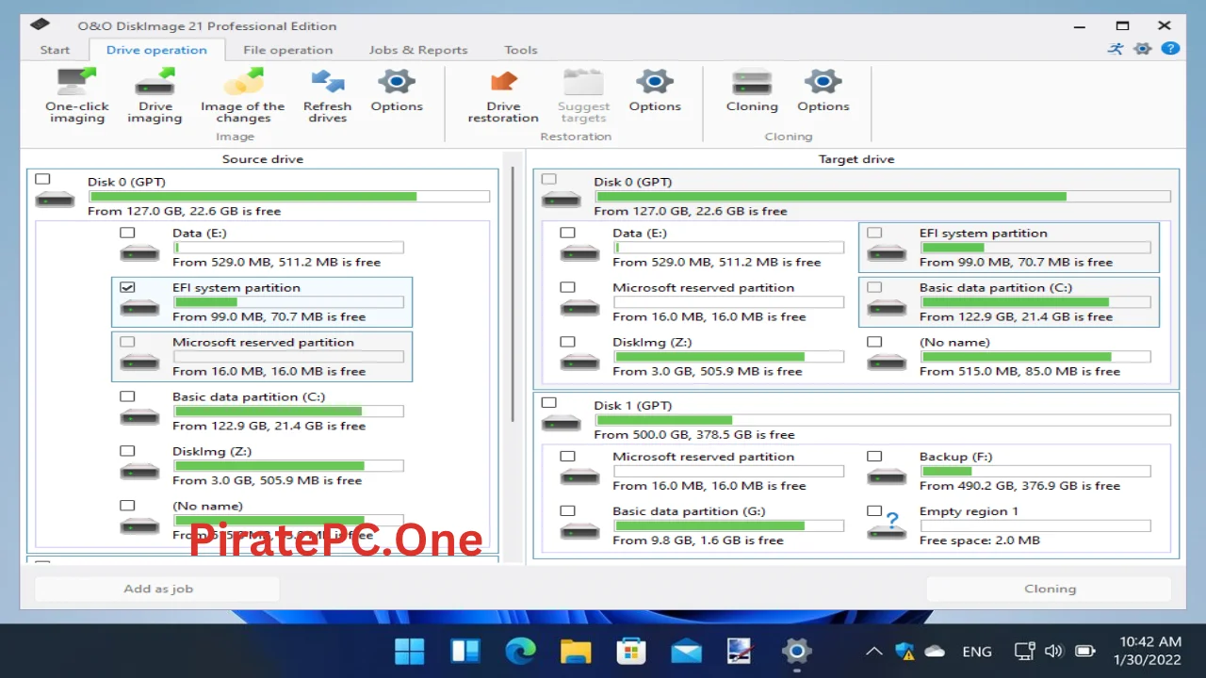Open File Explorer from taskbar
The height and width of the screenshot is (678, 1206).
coord(575,651)
